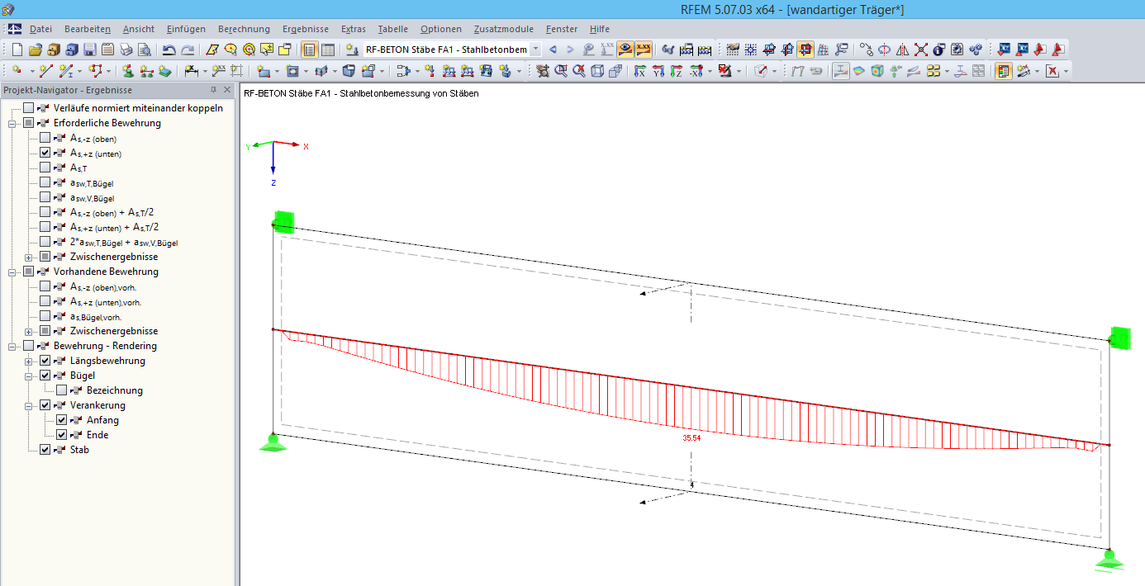Toggle the Project Navigator panel icon

(x=310, y=50)
